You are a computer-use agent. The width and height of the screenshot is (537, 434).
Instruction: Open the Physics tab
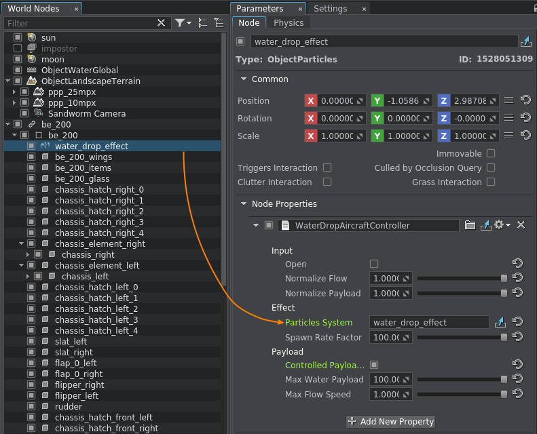tap(289, 23)
